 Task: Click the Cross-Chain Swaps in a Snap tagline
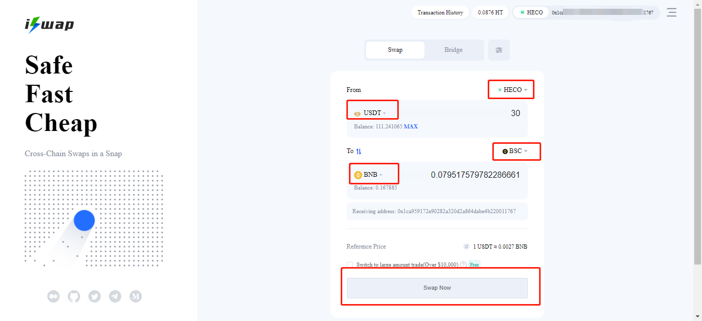(x=73, y=154)
